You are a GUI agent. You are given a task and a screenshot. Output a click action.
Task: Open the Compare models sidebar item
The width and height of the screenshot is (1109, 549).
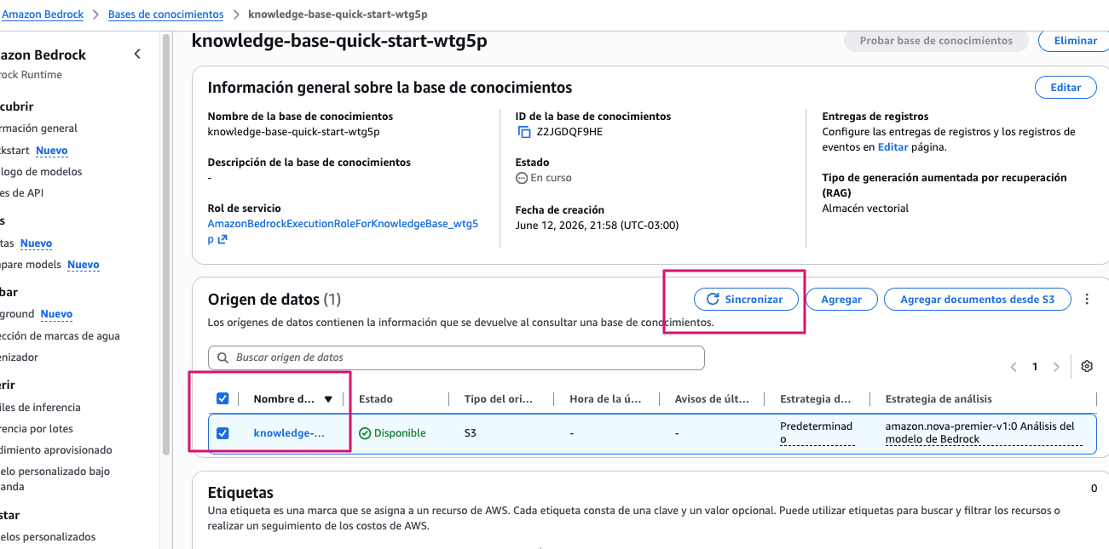click(x=31, y=265)
